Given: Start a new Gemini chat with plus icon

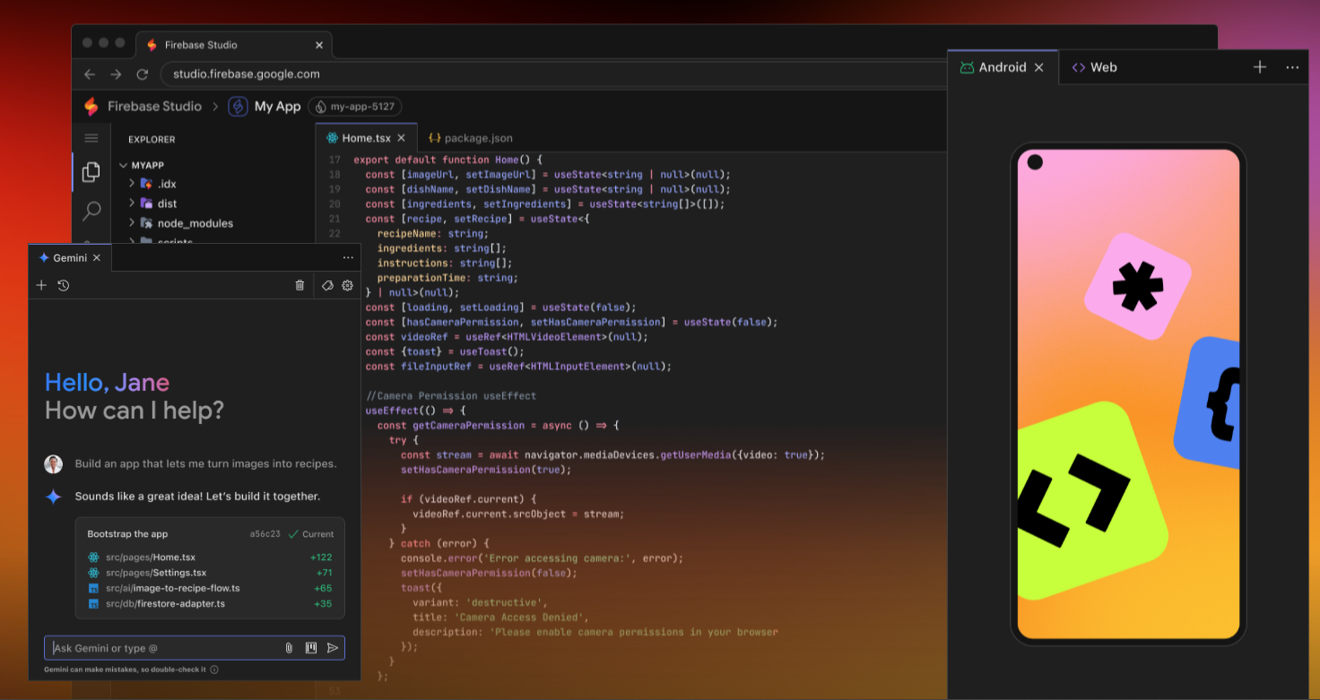Looking at the screenshot, I should pyautogui.click(x=41, y=285).
